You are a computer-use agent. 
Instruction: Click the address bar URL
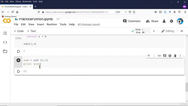77,12
